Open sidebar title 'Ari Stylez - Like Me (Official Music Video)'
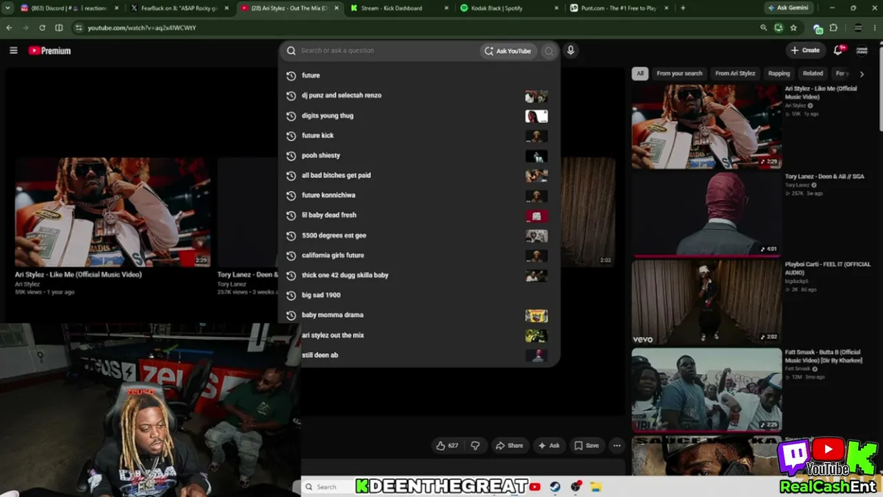883x497 pixels. pos(821,92)
